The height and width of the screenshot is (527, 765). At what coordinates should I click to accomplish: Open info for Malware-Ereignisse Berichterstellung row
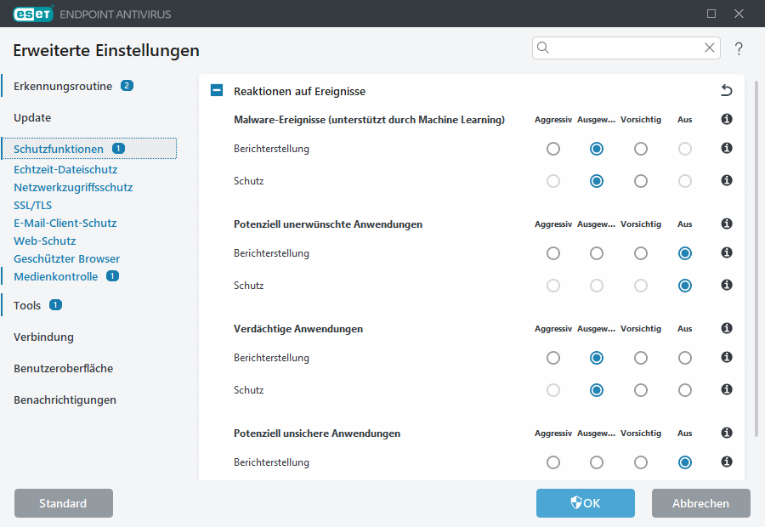tap(726, 148)
